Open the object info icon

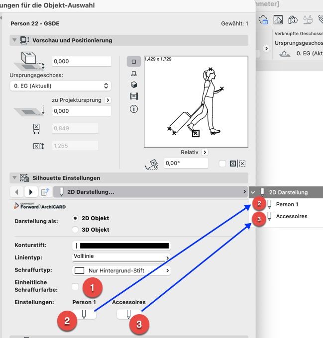[134, 109]
